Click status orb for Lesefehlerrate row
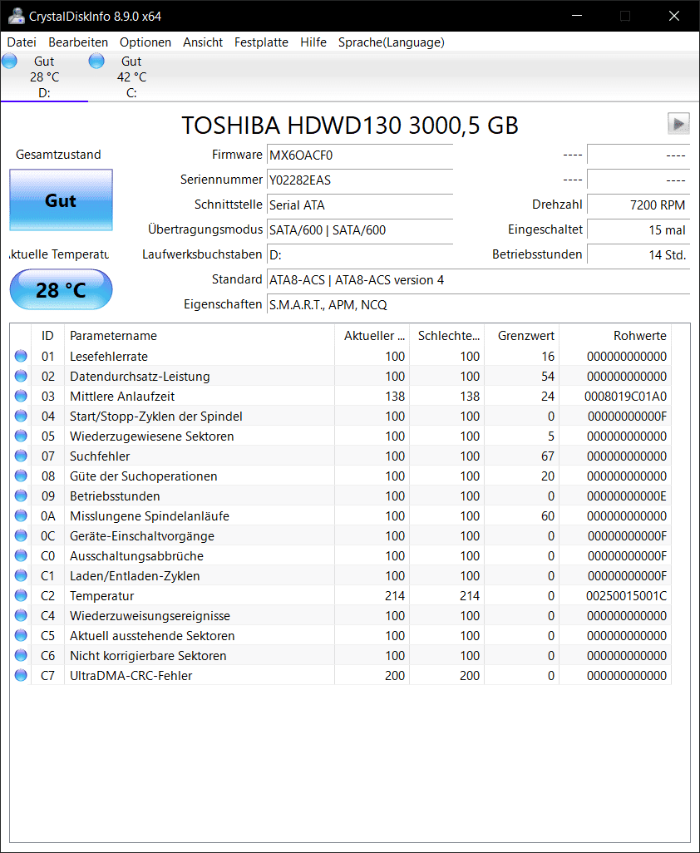This screenshot has width=700, height=853. coord(21,357)
